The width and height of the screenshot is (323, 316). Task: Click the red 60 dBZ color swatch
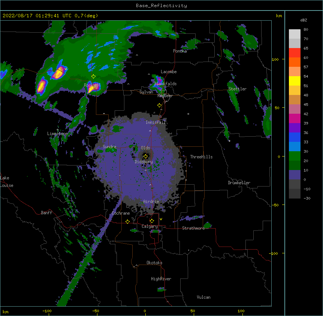click(295, 53)
